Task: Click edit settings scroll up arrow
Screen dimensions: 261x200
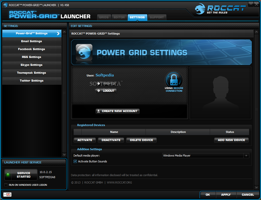Action: coord(256,32)
